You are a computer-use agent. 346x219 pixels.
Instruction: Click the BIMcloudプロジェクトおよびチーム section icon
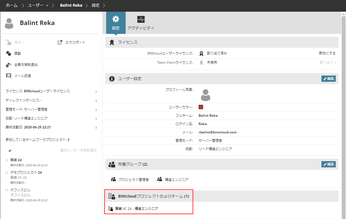point(112,196)
